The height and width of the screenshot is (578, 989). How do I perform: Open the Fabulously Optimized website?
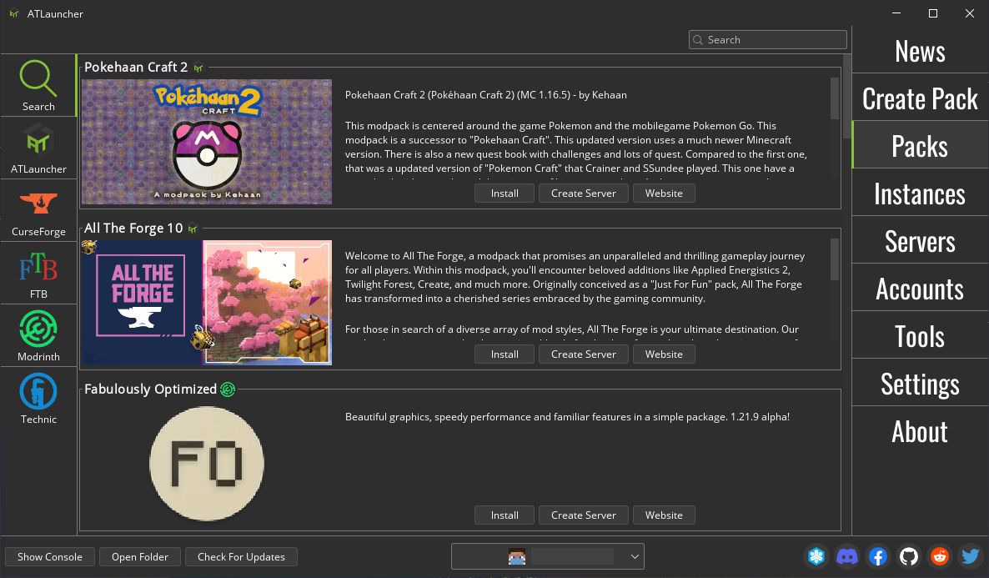664,515
